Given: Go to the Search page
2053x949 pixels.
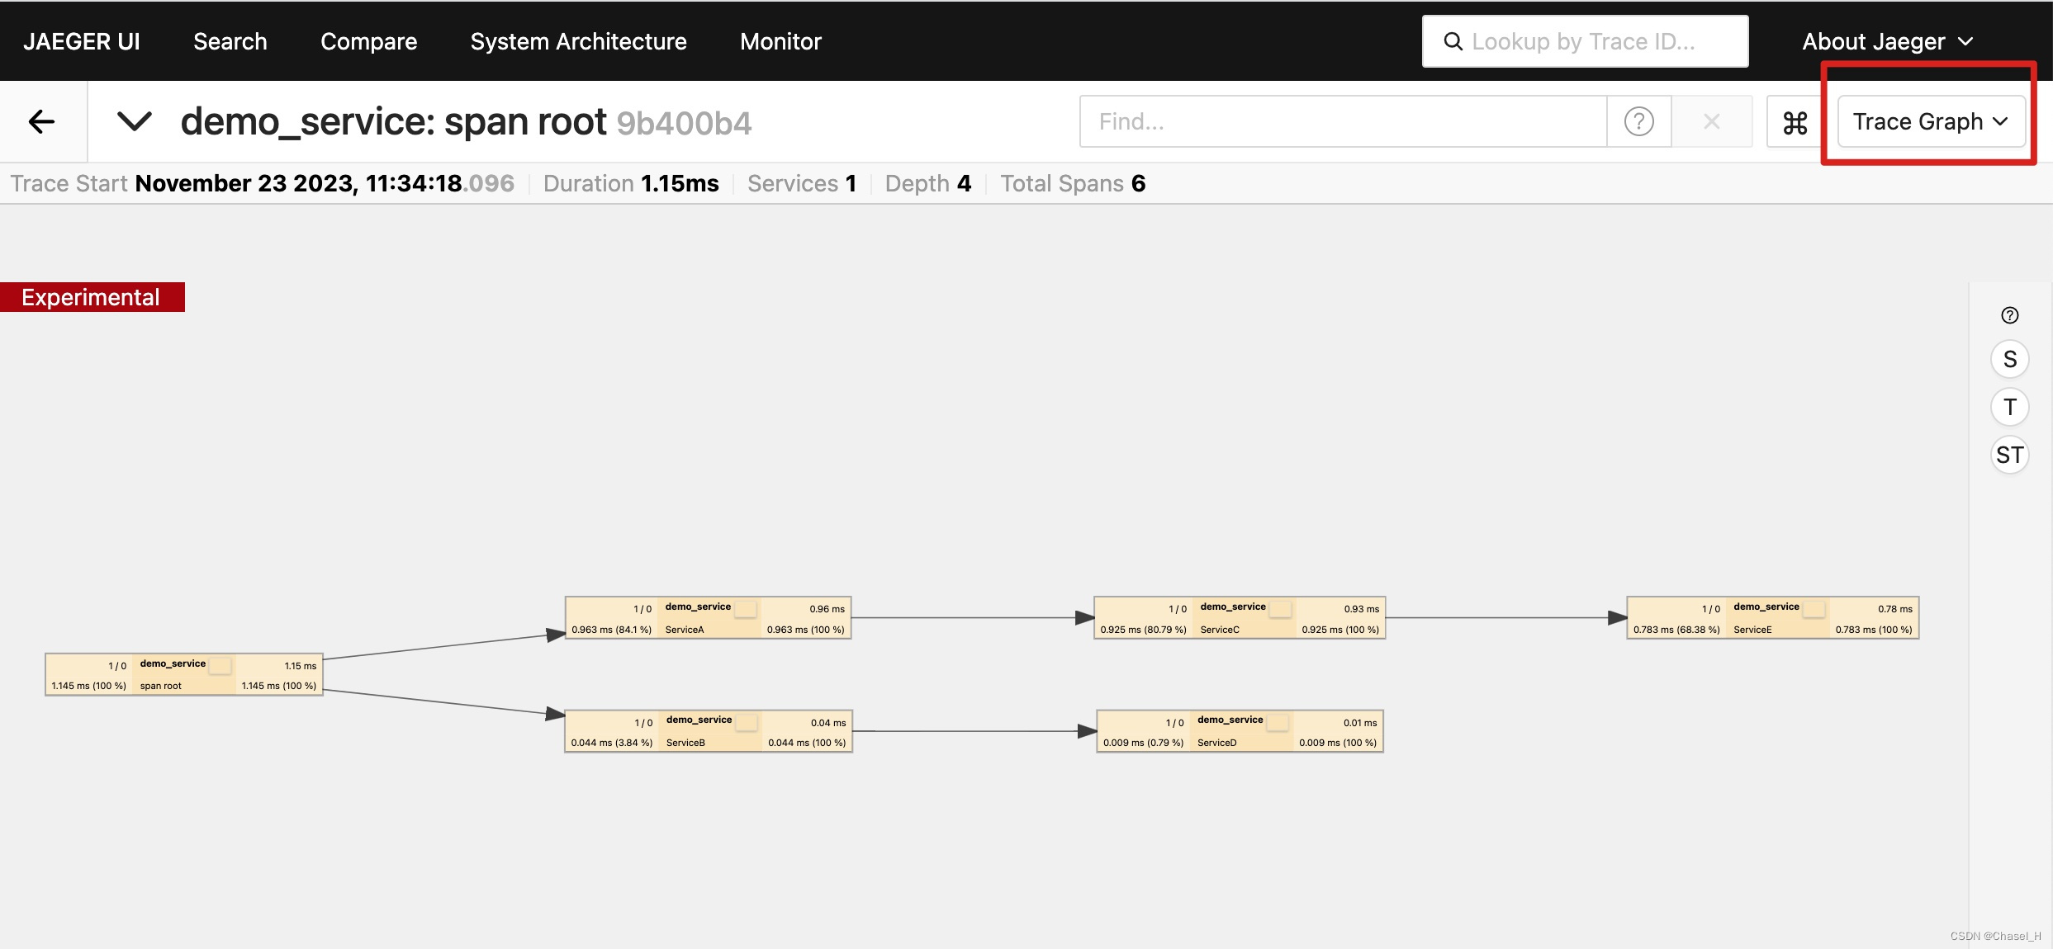Looking at the screenshot, I should (230, 41).
